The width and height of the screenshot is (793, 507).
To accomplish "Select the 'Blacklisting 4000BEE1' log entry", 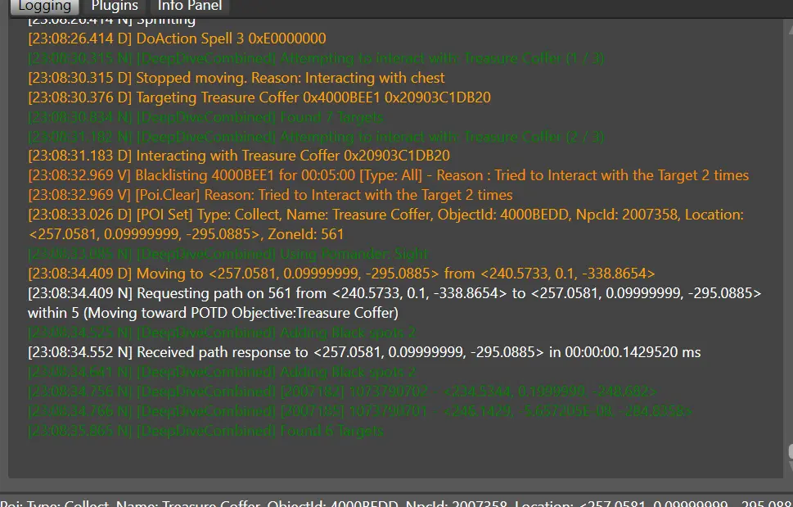I will click(388, 175).
